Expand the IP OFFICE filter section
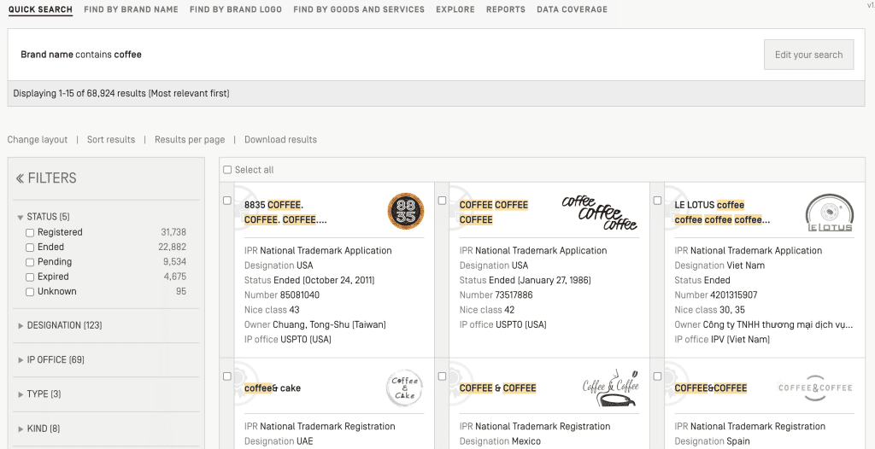 [x=51, y=359]
